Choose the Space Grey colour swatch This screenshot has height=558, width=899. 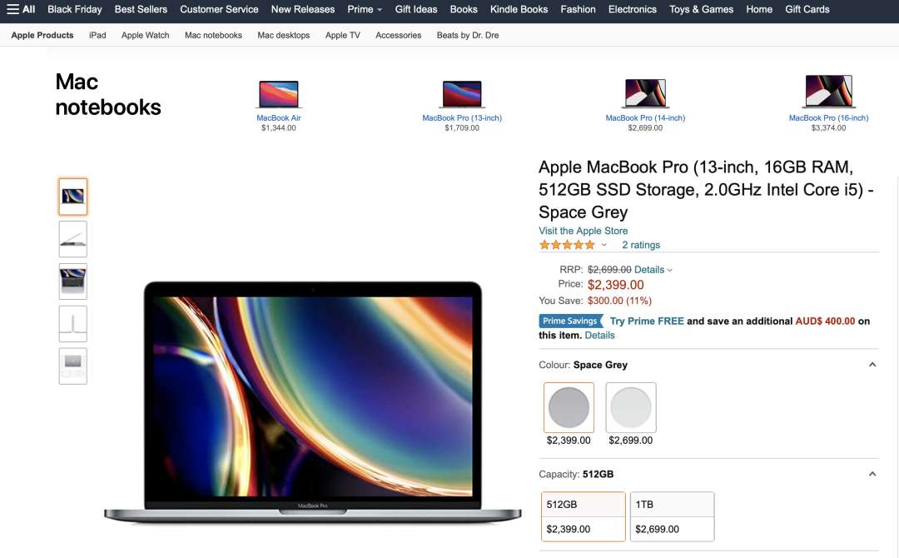[569, 408]
